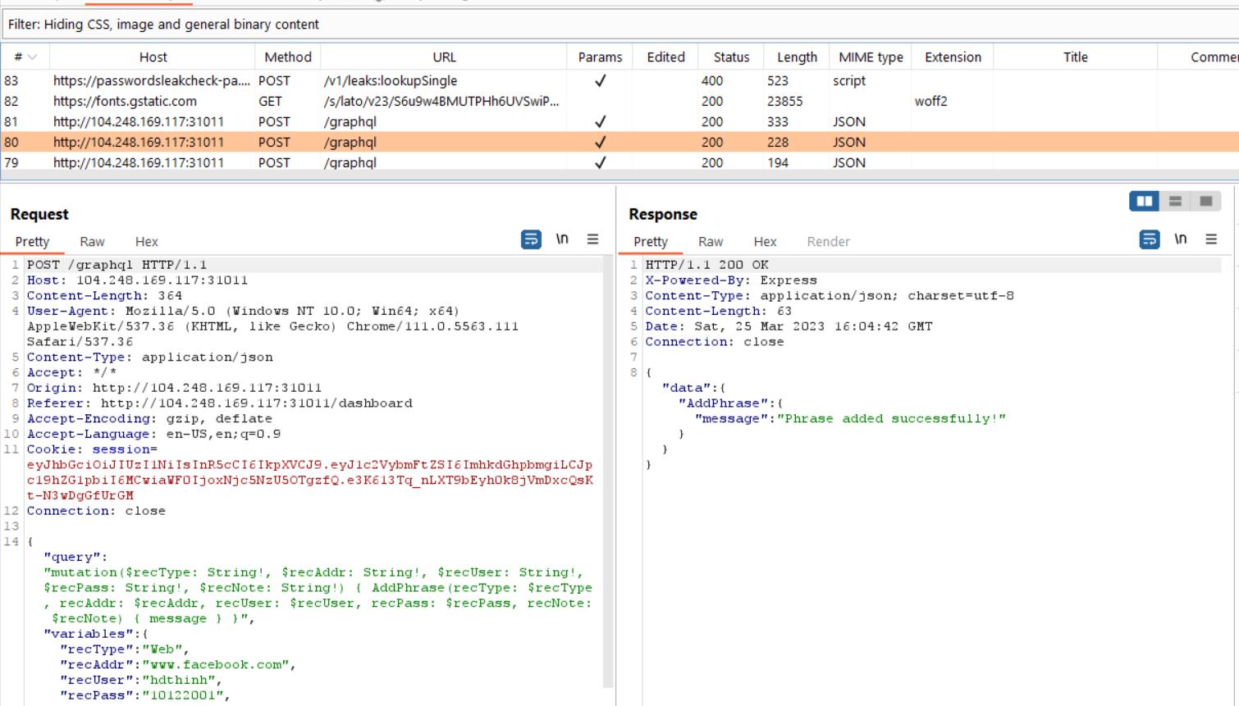Screen dimensions: 1239x706
Task: Show \n characters in the Response editor
Action: pos(1180,239)
